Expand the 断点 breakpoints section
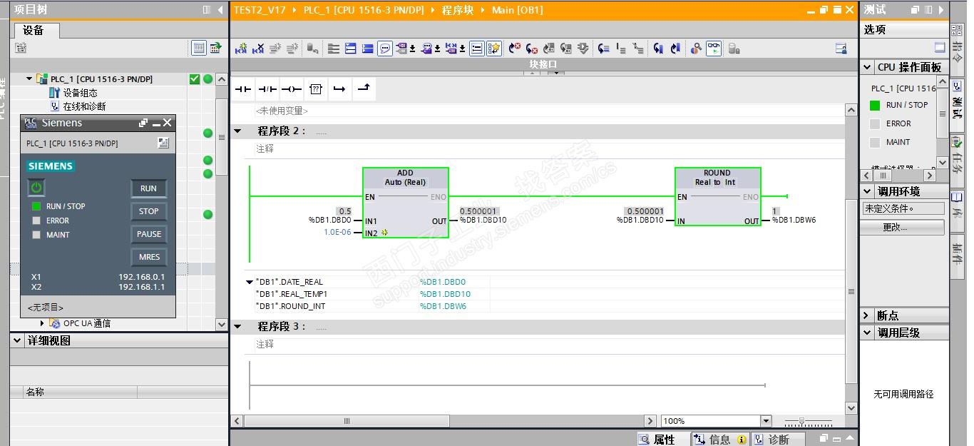The height and width of the screenshot is (446, 974). pos(868,315)
